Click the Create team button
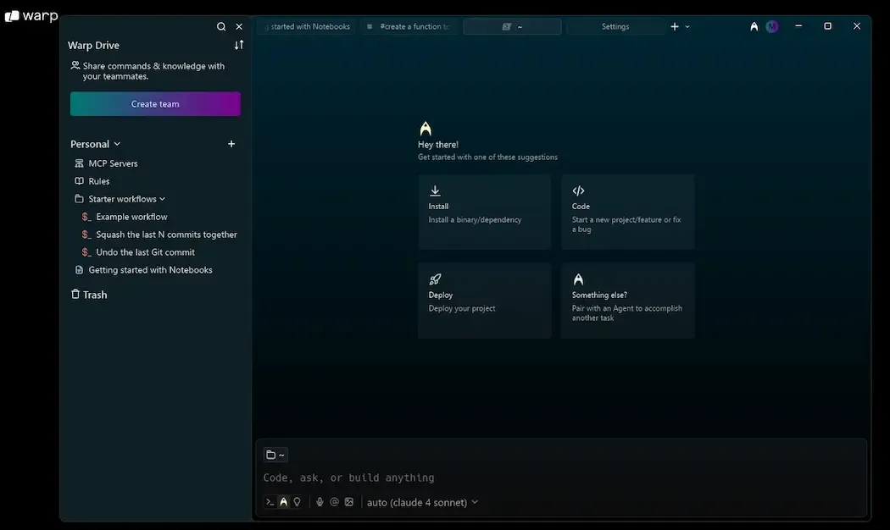Image resolution: width=890 pixels, height=530 pixels. click(155, 104)
